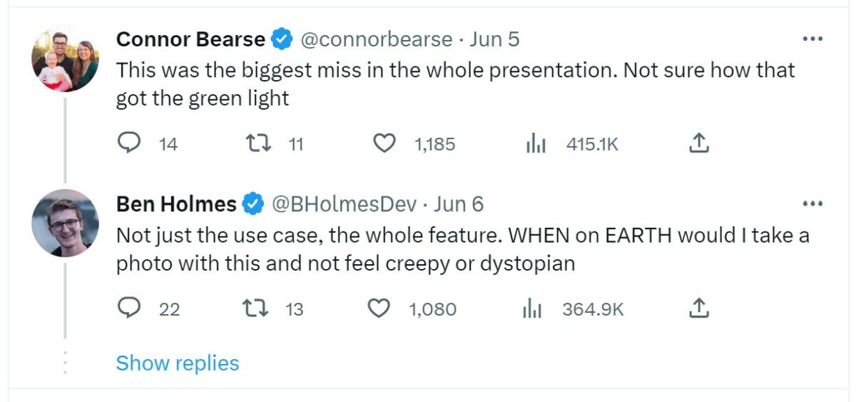The image size is (856, 402).
Task: Share Connor Bearse's tweet
Action: pos(698,144)
